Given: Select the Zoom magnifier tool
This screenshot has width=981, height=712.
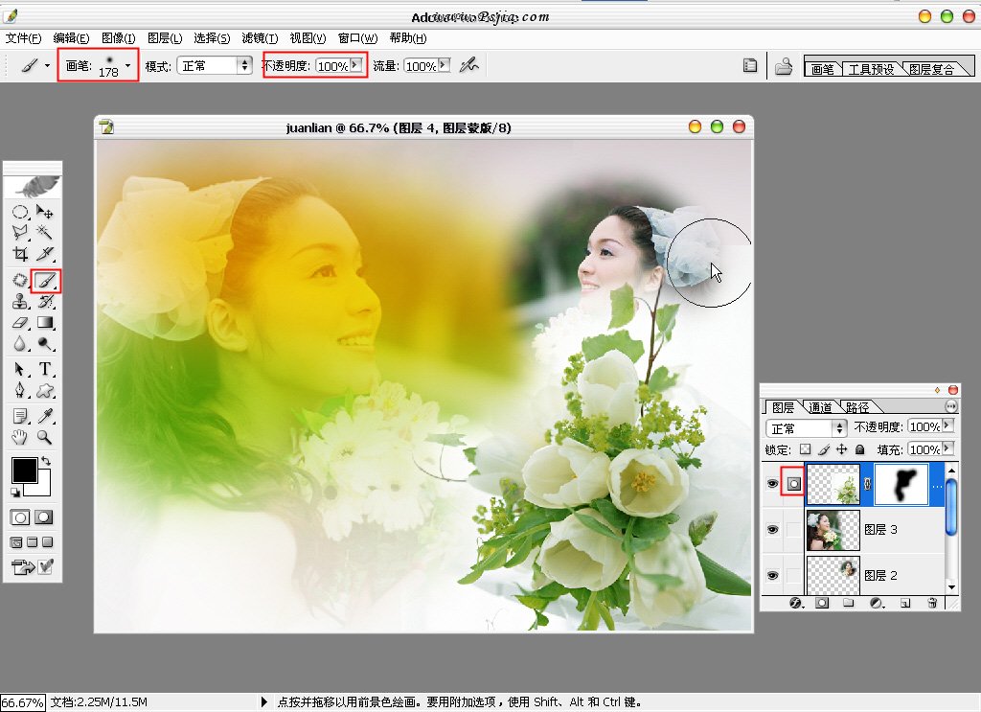Looking at the screenshot, I should 44,438.
